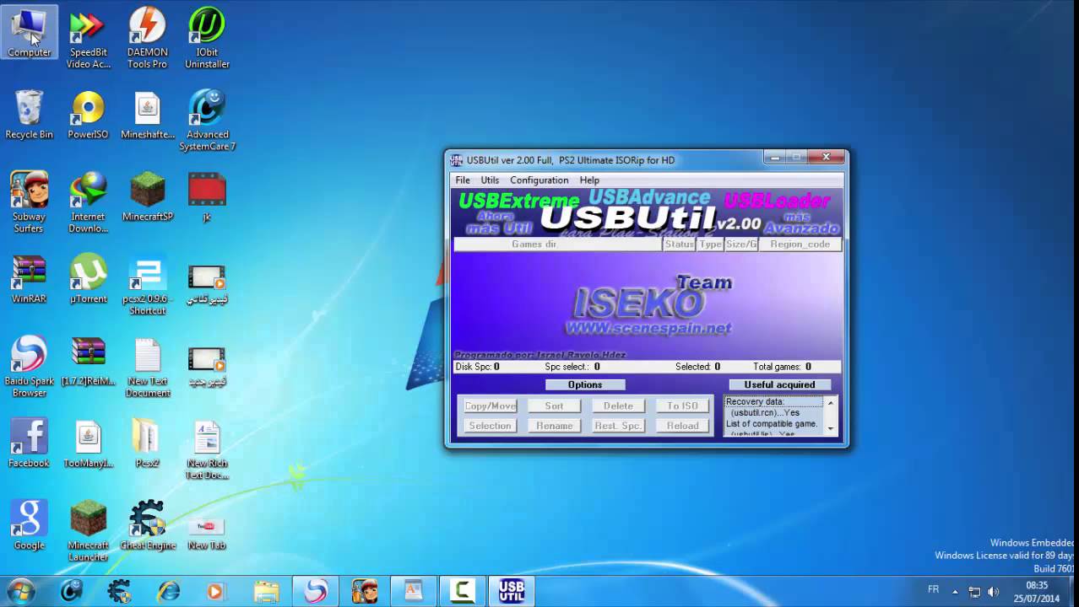Open Windows Explorer folder in taskbar

pyautogui.click(x=266, y=591)
